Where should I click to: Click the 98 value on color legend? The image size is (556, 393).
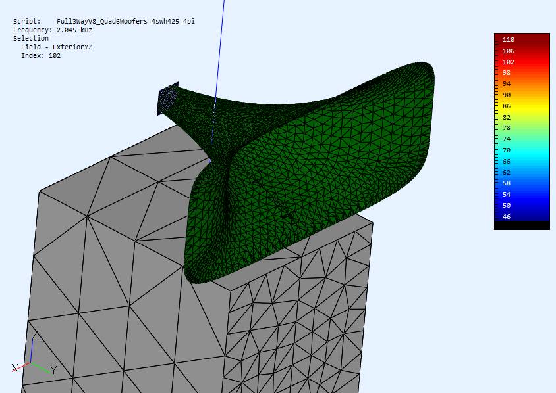[x=507, y=72]
